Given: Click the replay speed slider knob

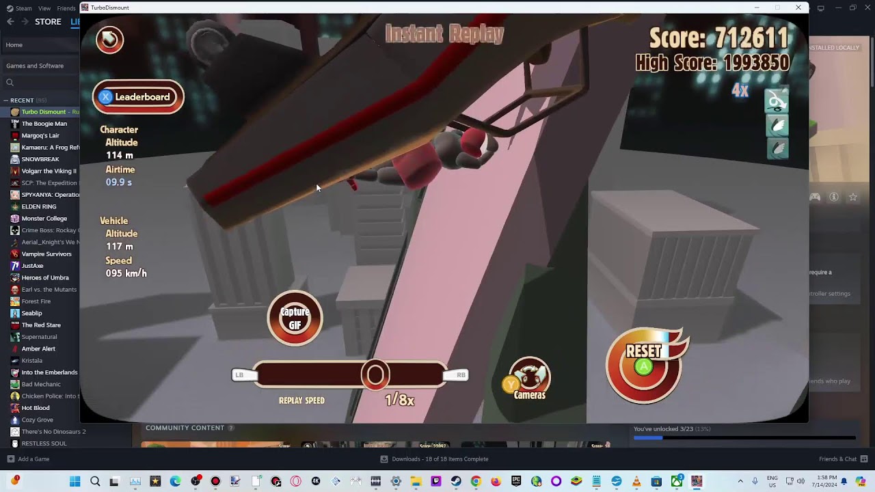Looking at the screenshot, I should coord(375,374).
